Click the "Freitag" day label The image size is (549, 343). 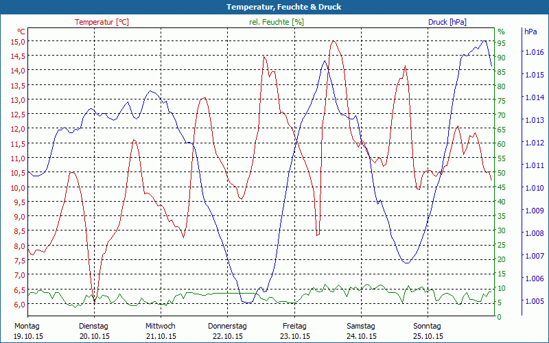point(294,326)
